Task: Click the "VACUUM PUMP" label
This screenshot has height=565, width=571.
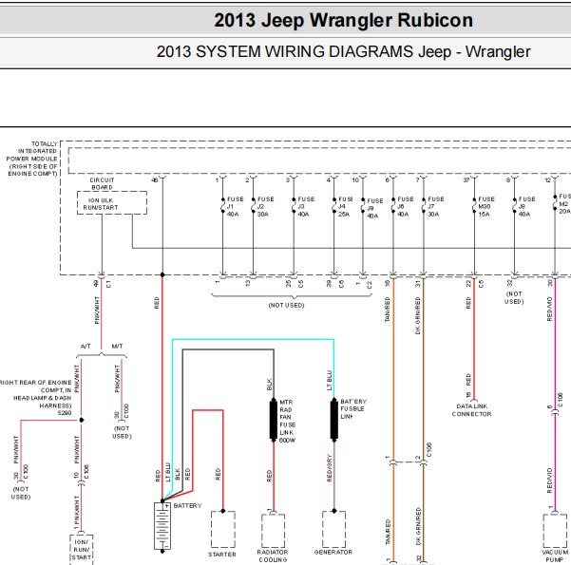Action: coord(554,556)
